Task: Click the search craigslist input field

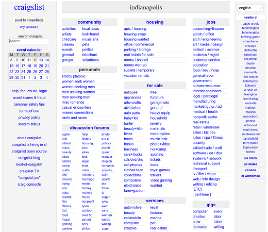Action: pos(29,41)
